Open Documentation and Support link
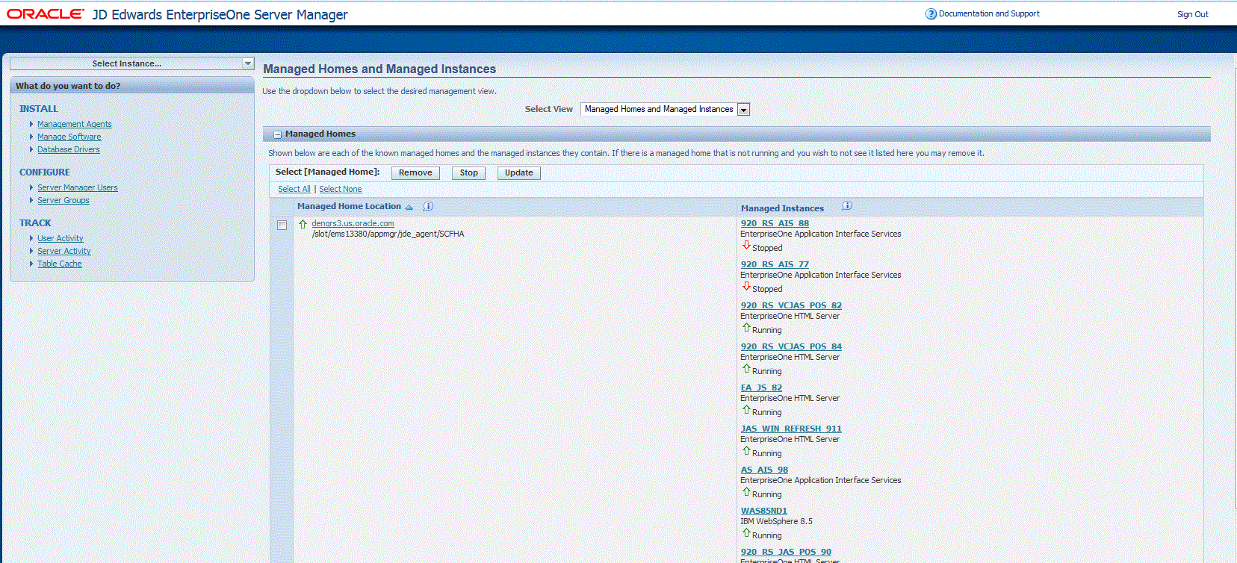 tap(989, 13)
